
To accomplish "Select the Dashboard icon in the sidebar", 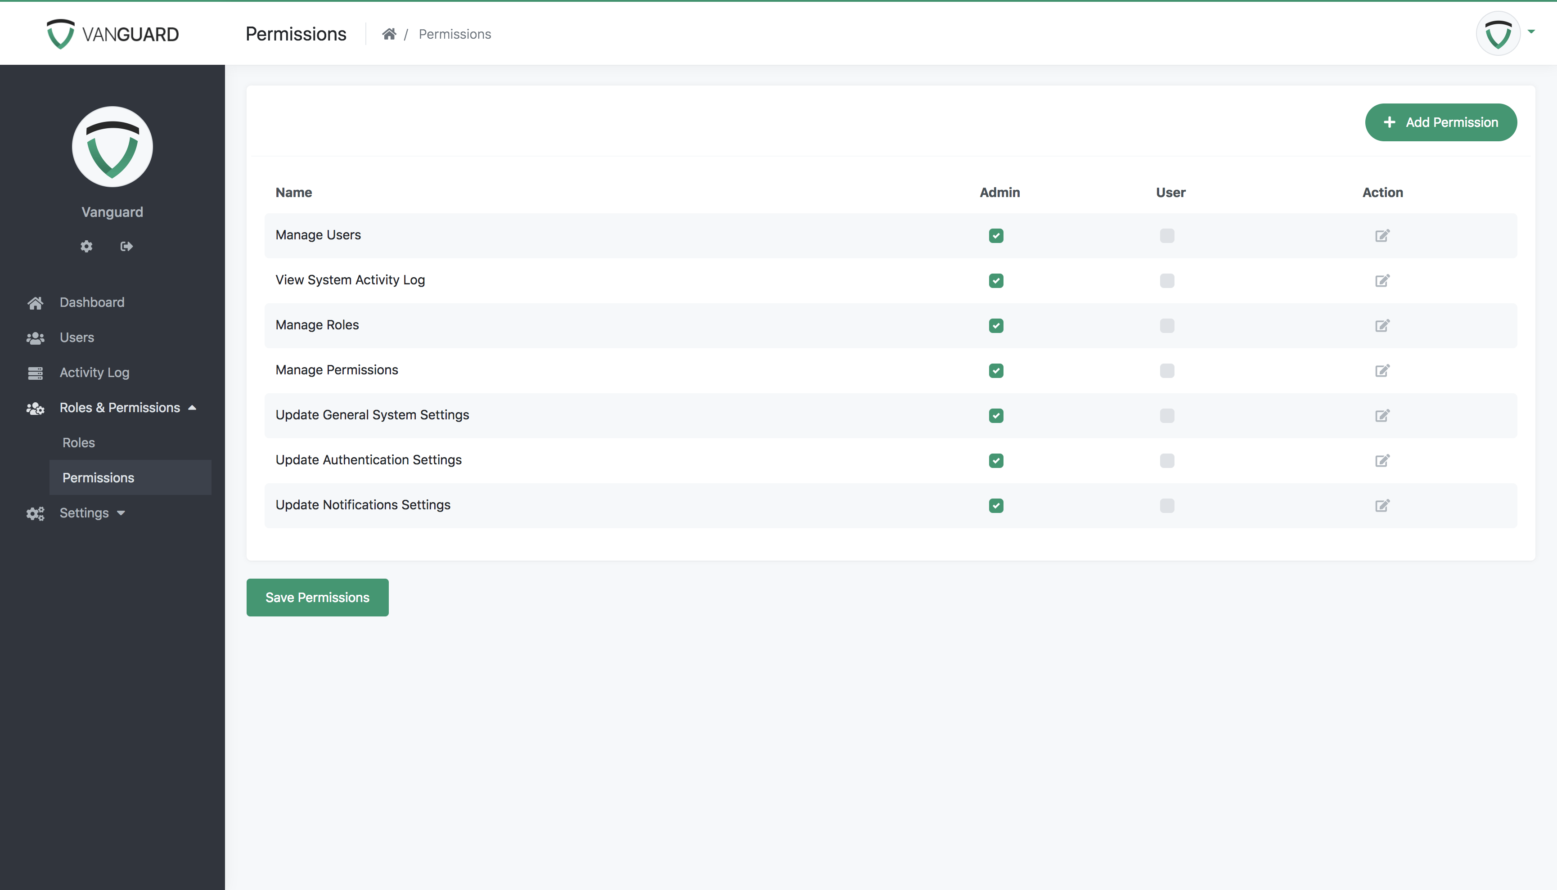I will coord(36,302).
